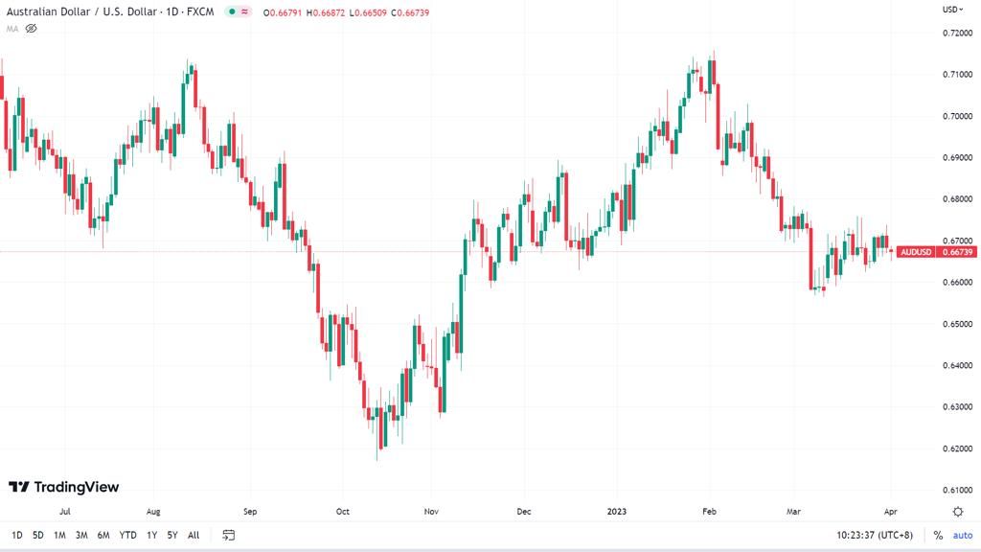
Task: Click the 2023 label on time axis
Action: pos(616,512)
